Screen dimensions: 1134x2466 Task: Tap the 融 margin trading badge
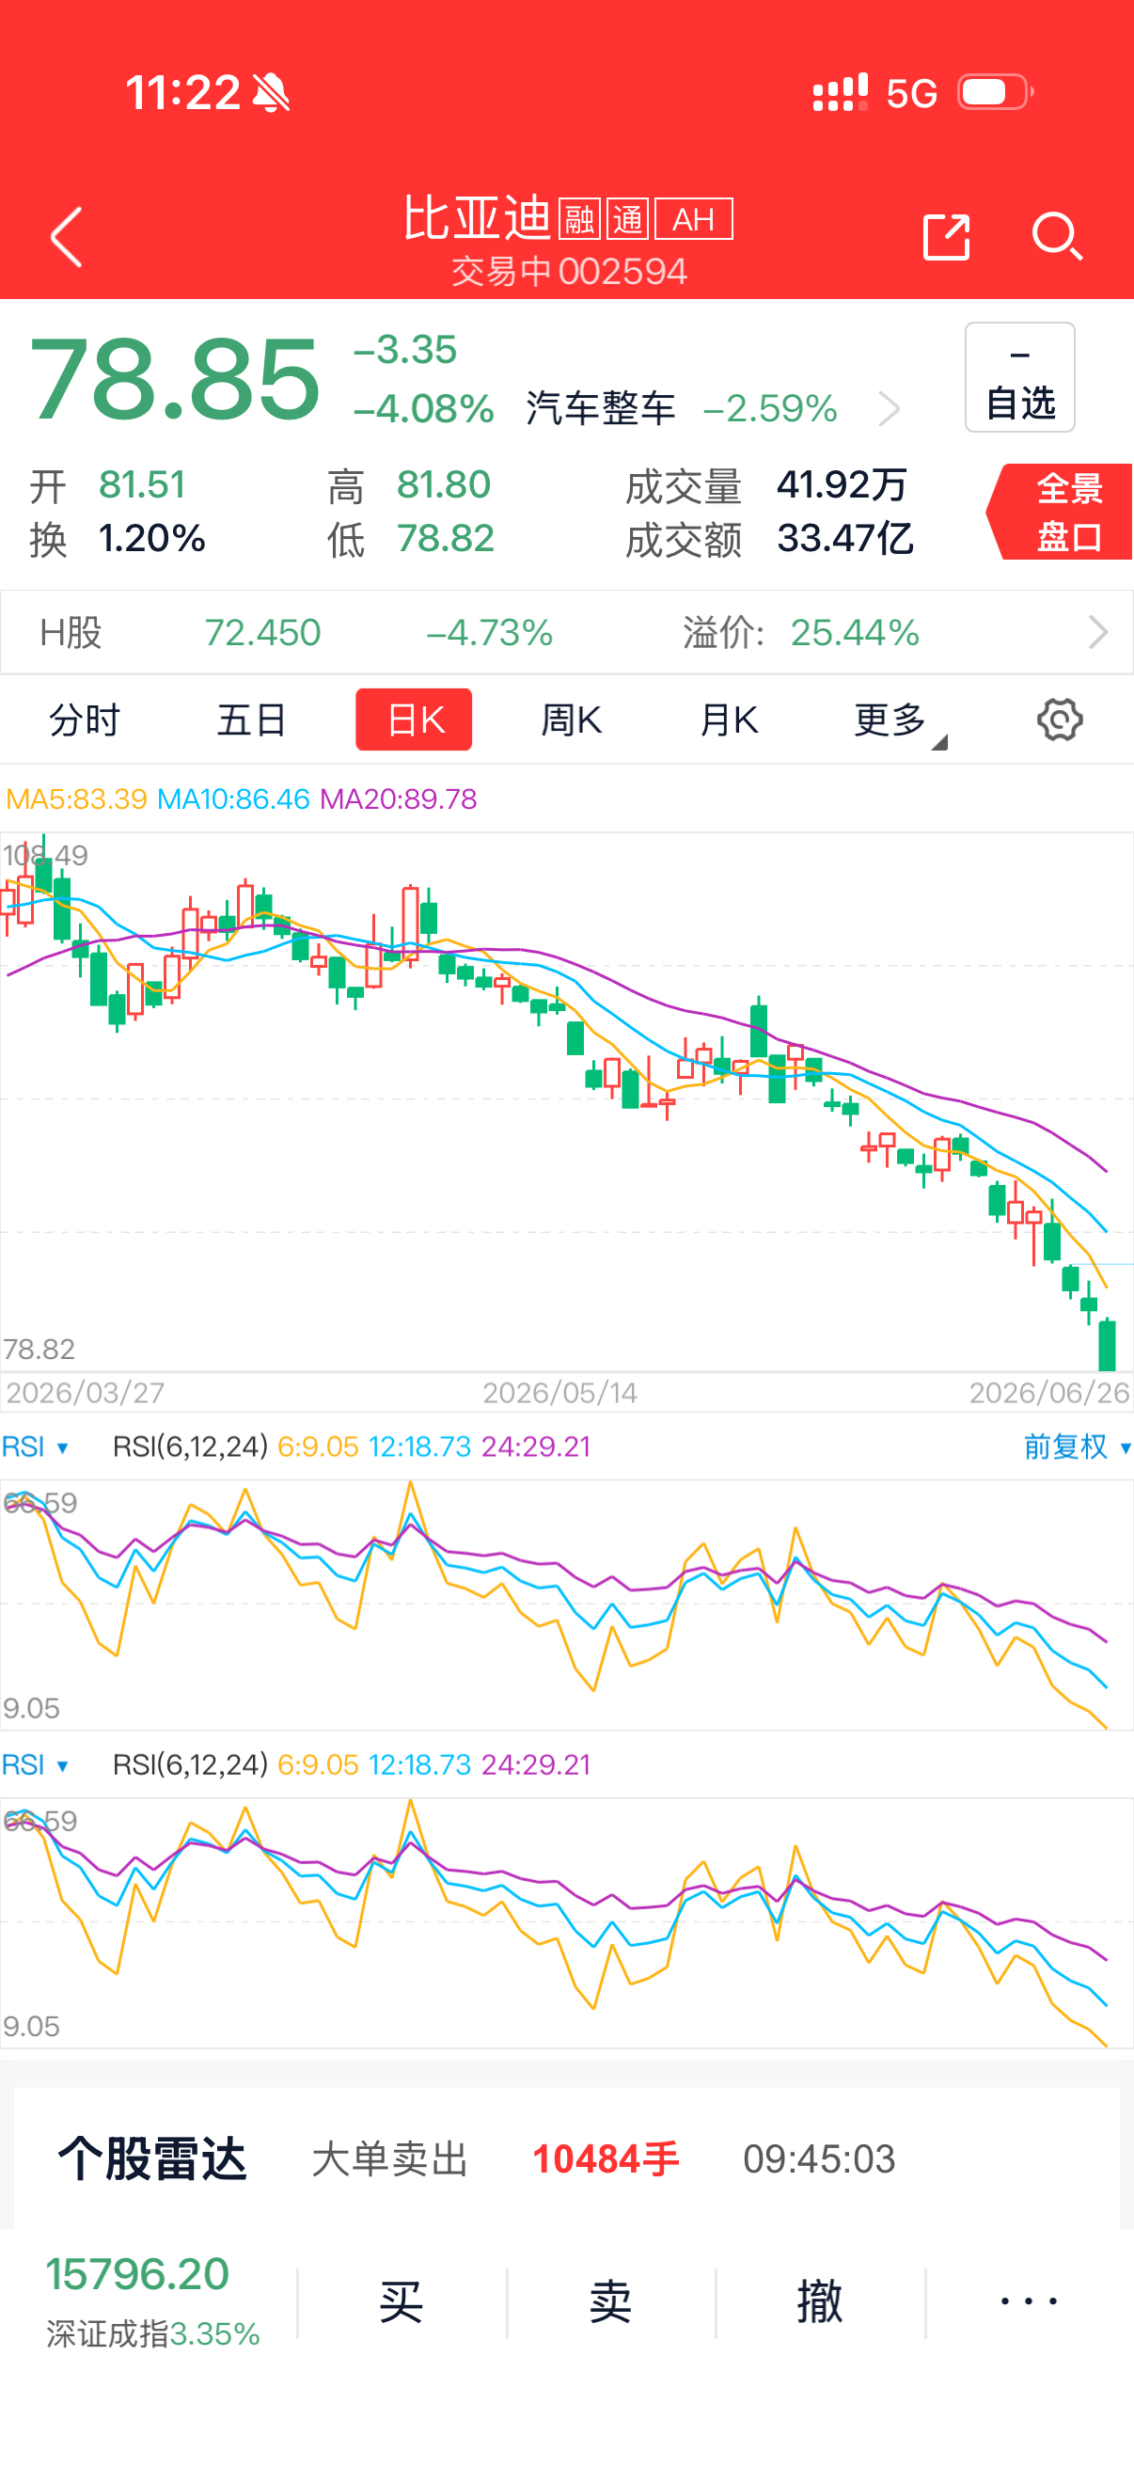579,219
